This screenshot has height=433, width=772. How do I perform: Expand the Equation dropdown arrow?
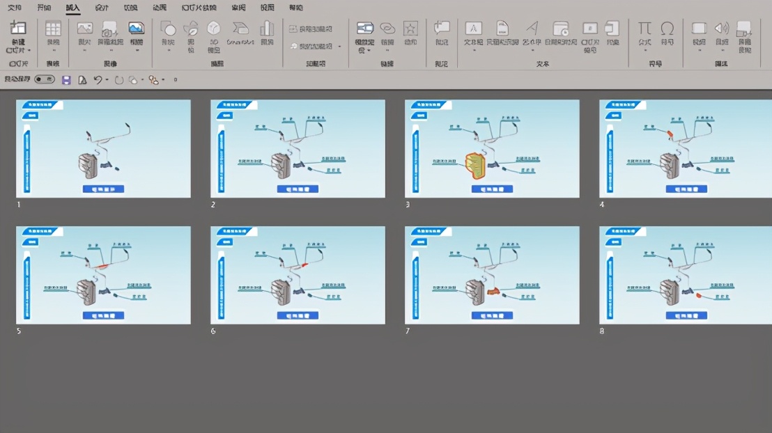click(x=645, y=50)
